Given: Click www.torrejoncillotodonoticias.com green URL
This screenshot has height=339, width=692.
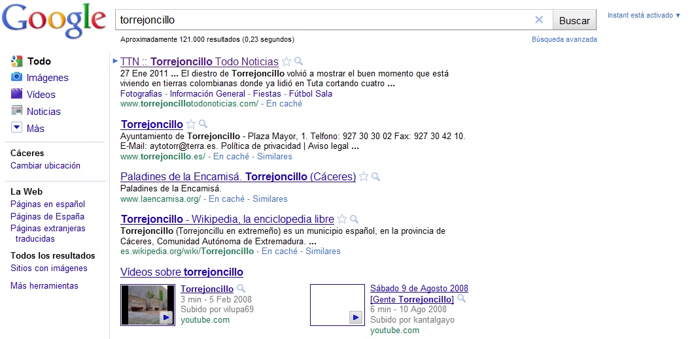Looking at the screenshot, I should click(x=189, y=104).
